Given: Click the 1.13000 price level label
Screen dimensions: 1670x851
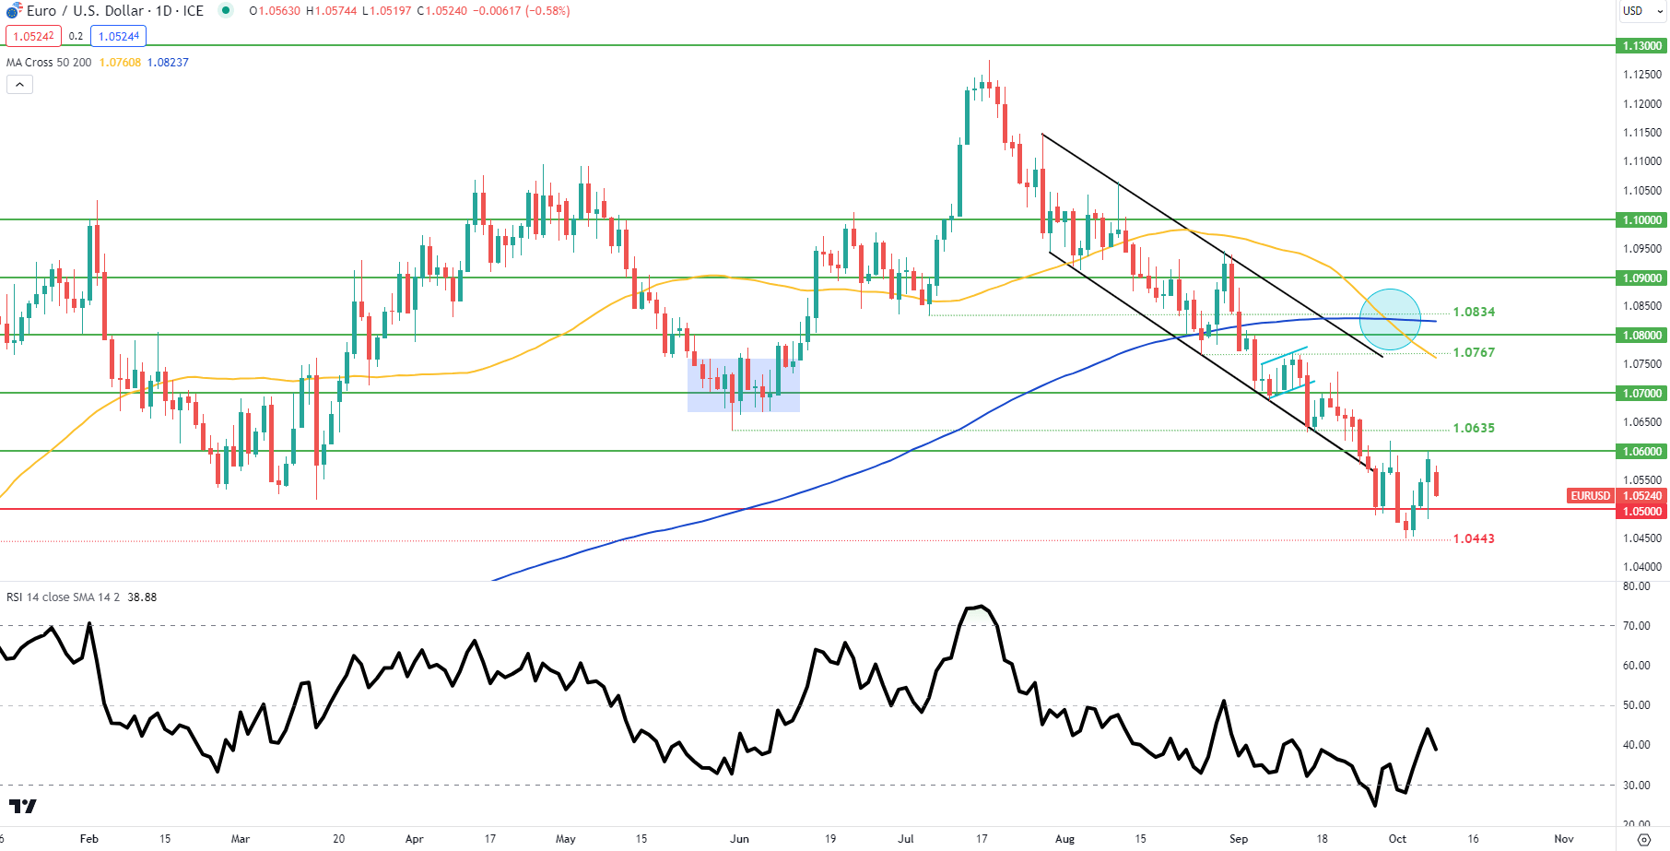Looking at the screenshot, I should point(1642,45).
